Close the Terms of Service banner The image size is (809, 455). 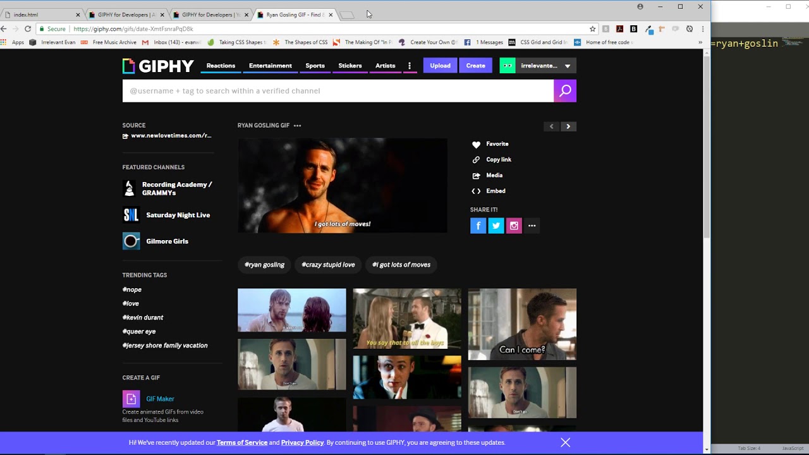click(565, 442)
